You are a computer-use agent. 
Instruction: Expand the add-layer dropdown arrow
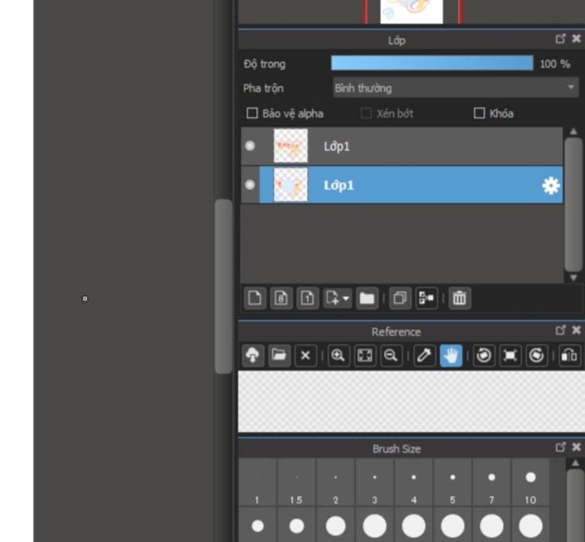[x=346, y=299]
